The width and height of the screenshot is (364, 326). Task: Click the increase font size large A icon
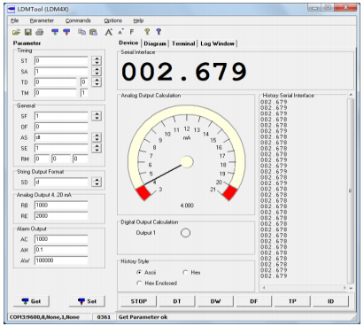(x=109, y=32)
